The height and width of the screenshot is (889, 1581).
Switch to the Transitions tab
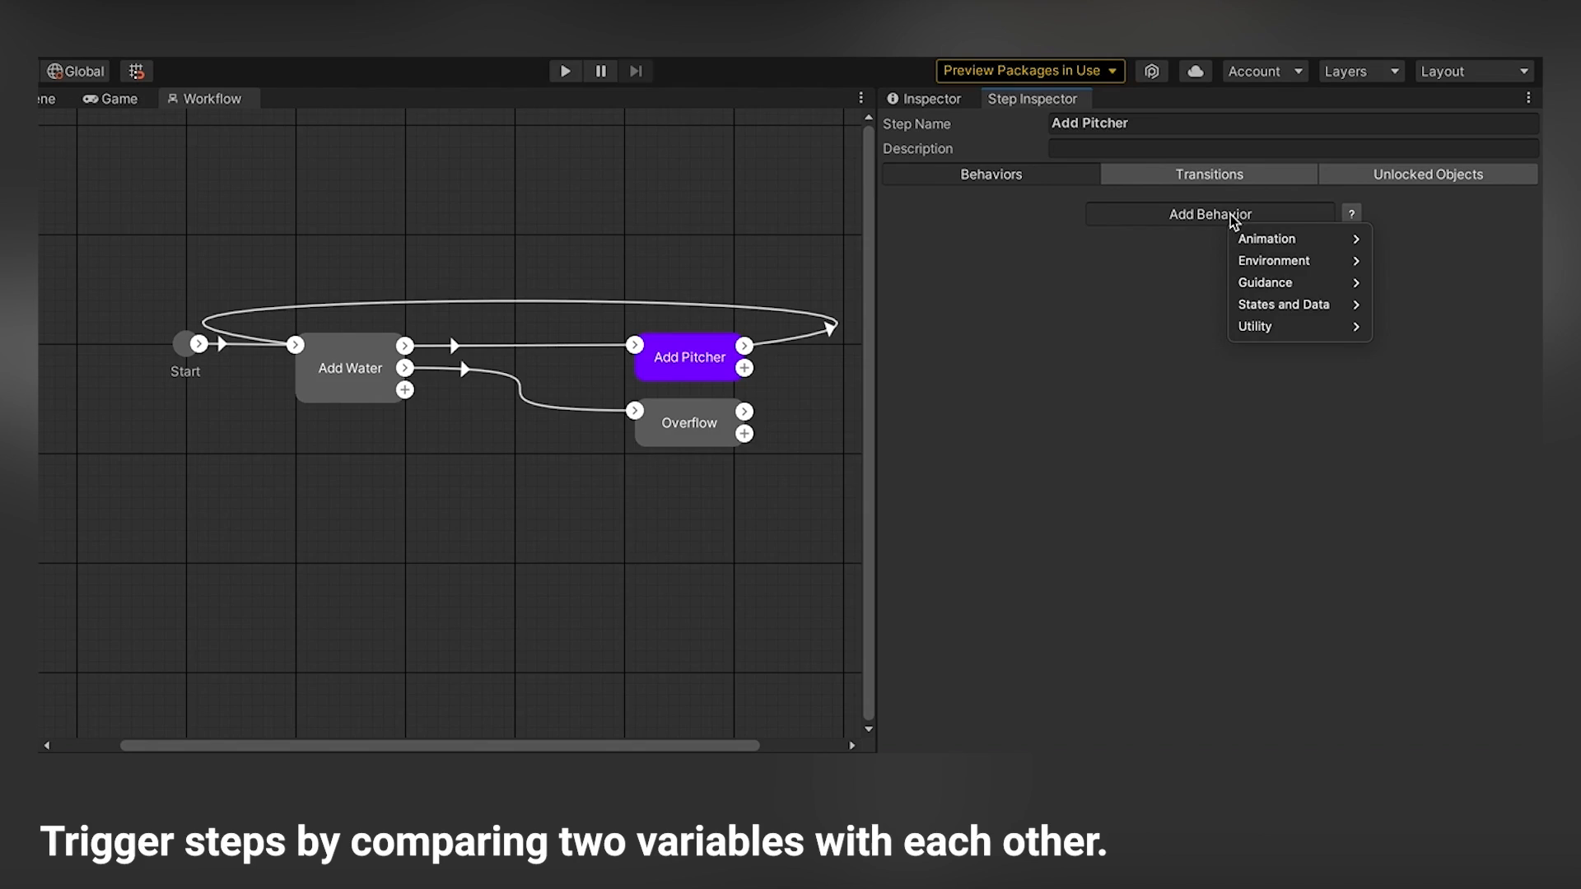(1209, 174)
